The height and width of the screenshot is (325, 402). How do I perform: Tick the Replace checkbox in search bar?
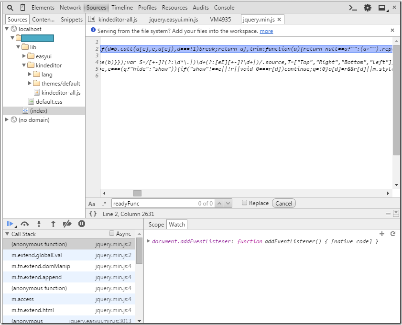(x=245, y=203)
